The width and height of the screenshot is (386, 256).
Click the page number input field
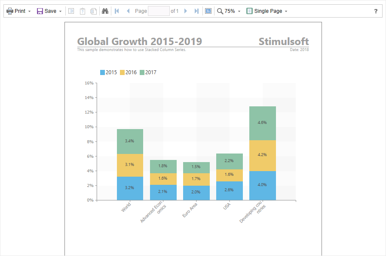tap(159, 11)
